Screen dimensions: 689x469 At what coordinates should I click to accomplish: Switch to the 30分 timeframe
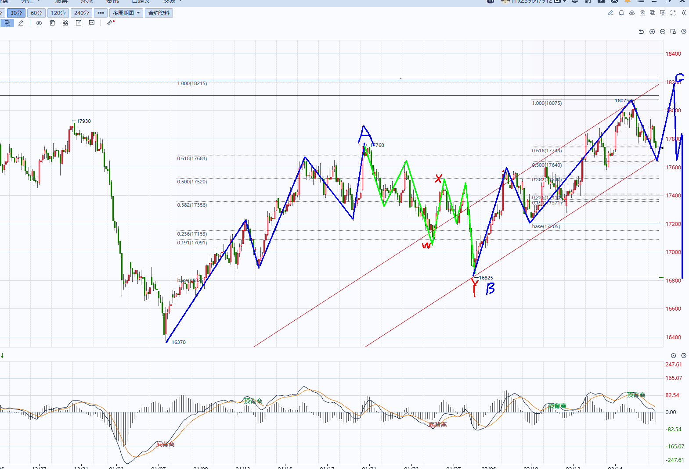tap(16, 13)
